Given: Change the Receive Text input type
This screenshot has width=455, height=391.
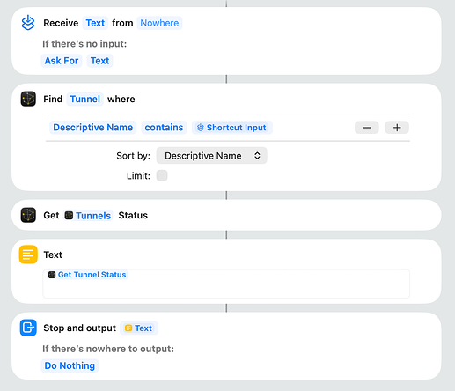Looking at the screenshot, I should [95, 23].
